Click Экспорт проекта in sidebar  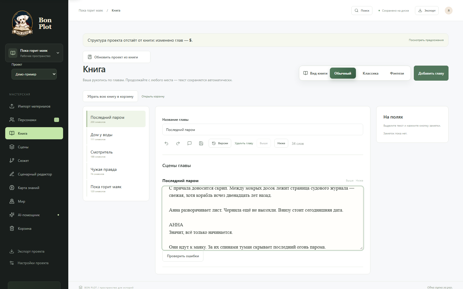point(34,251)
